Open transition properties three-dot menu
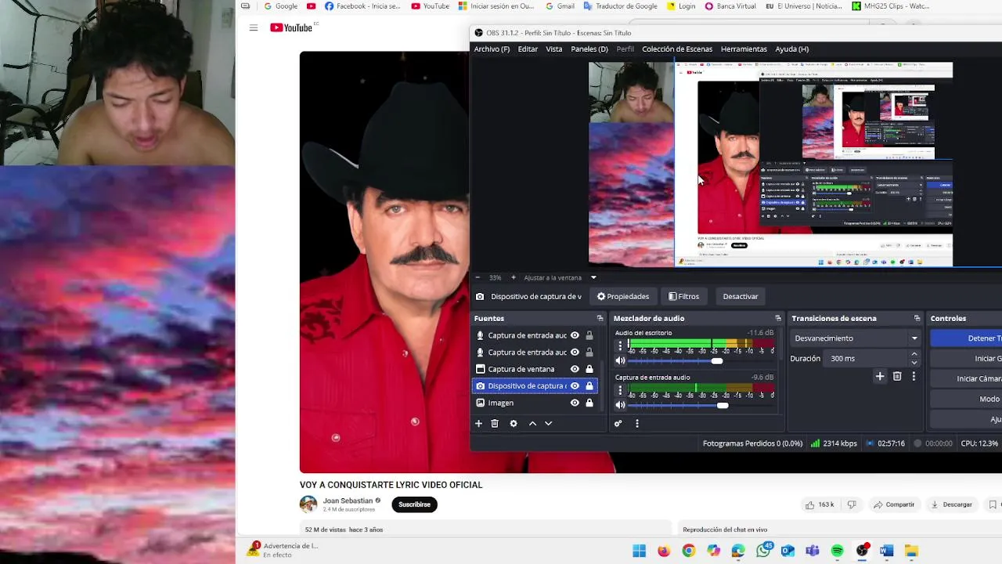Screen dimensions: 1002x564 coord(914,376)
